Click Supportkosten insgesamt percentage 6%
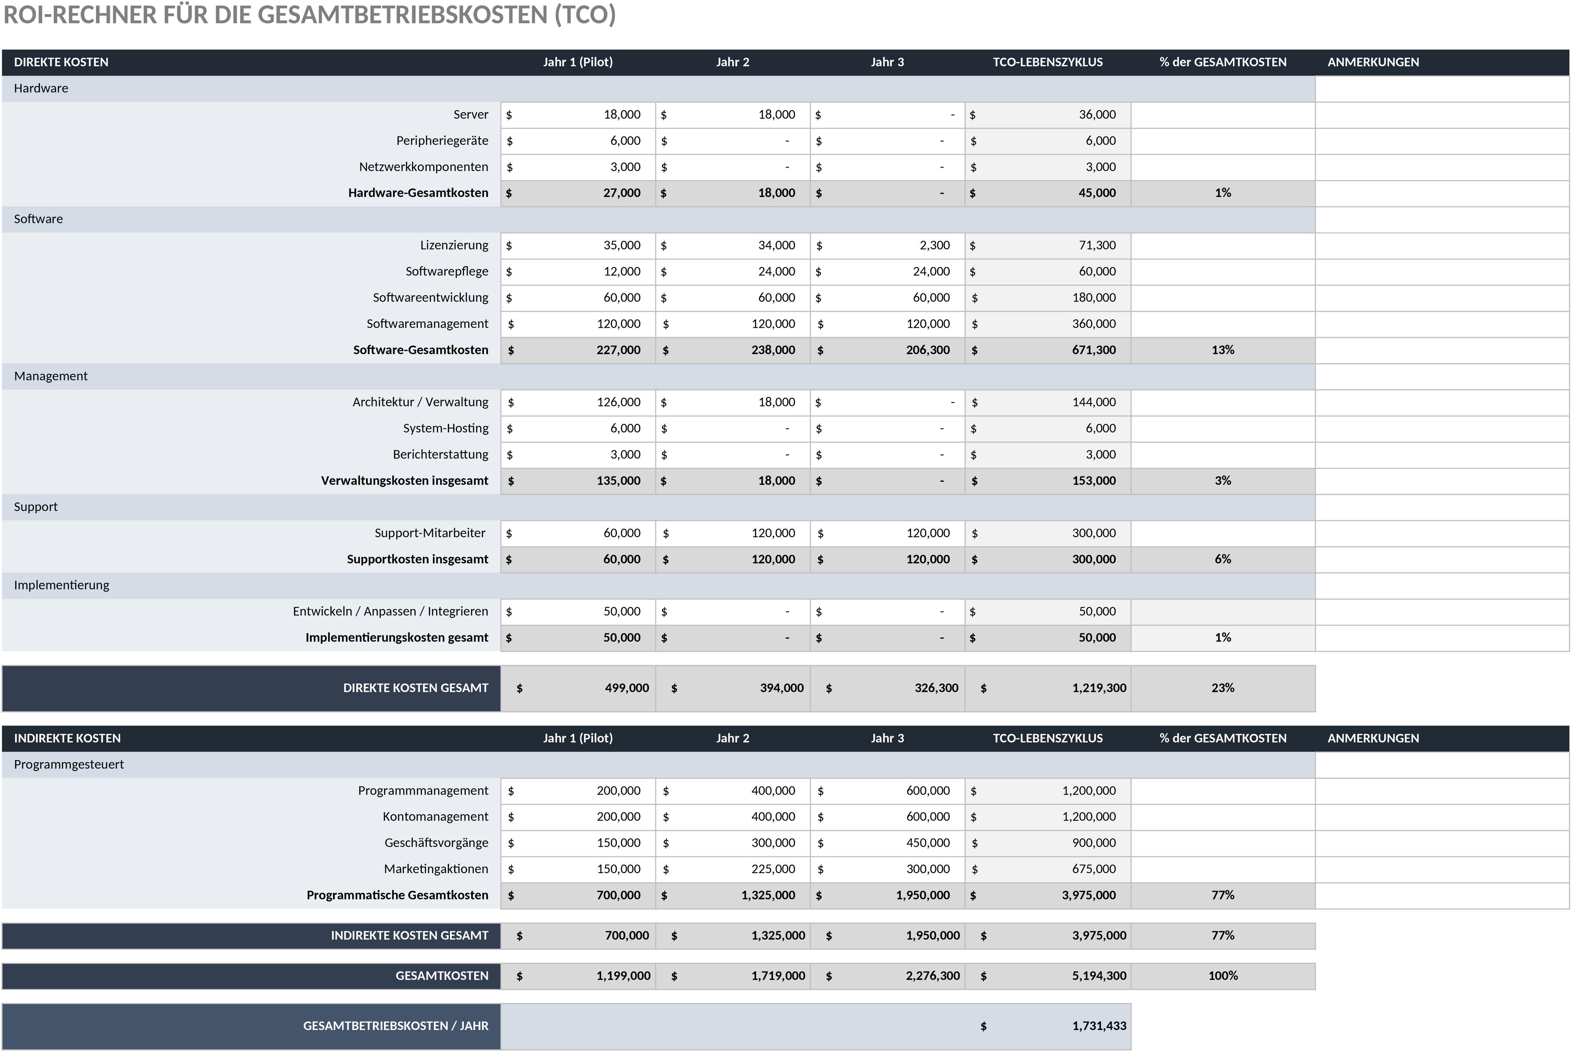Viewport: 1571px width, 1051px height. (x=1222, y=559)
